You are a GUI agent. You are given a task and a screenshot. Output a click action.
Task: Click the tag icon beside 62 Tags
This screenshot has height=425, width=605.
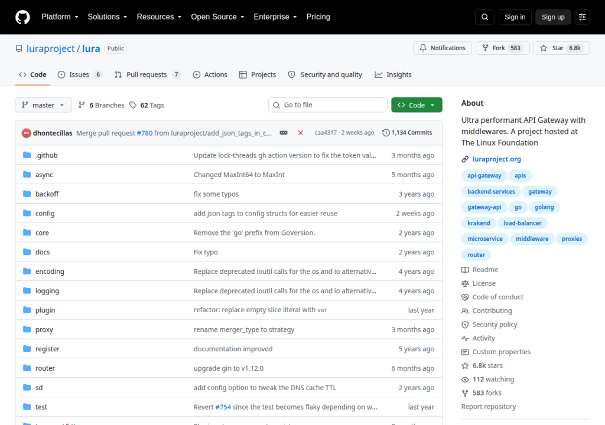[133, 105]
